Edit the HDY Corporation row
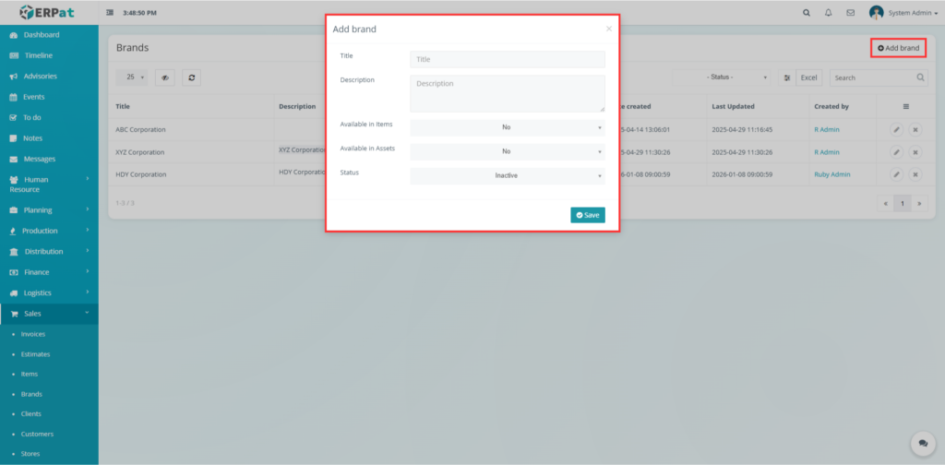This screenshot has height=465, width=945. pos(897,174)
